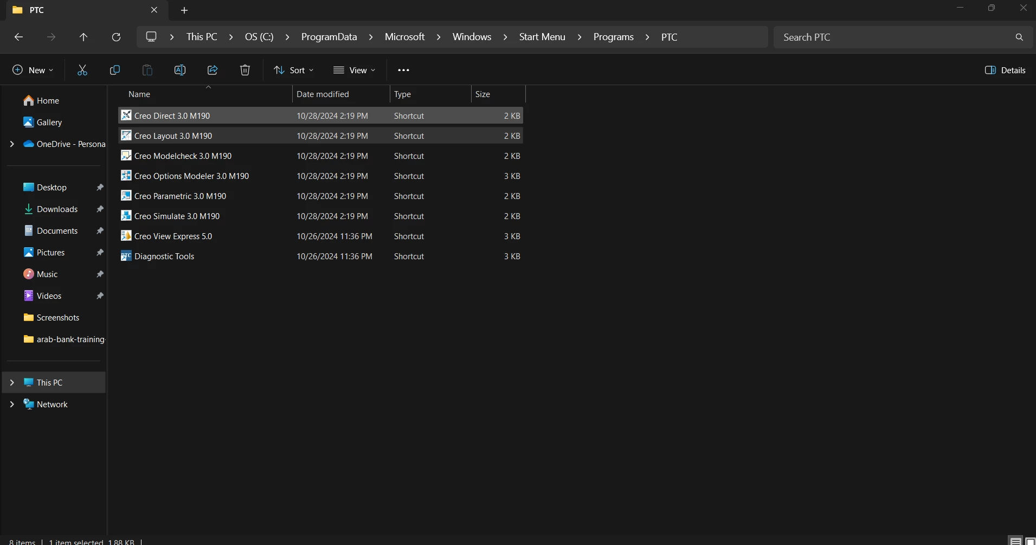Unpin Music from quick access
The width and height of the screenshot is (1036, 545).
100,274
